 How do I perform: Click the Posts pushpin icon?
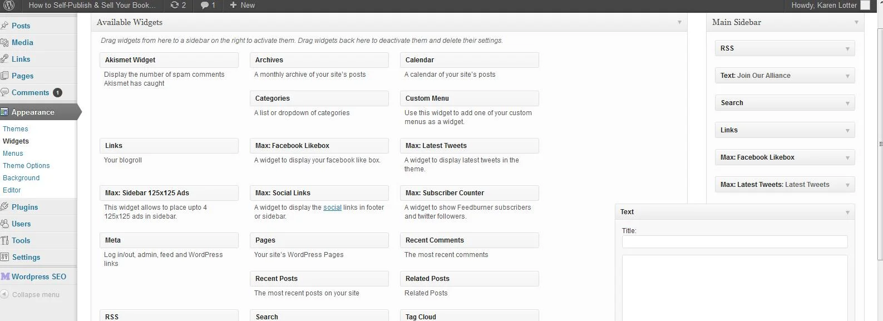(4, 26)
